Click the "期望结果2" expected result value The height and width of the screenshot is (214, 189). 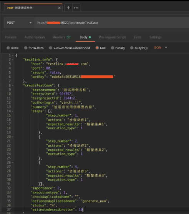click(x=95, y=150)
